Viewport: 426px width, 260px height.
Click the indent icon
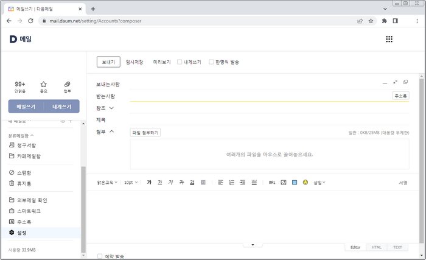[243, 183]
